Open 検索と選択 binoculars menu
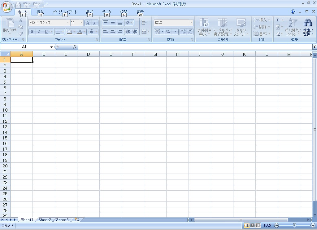This screenshot has width=317, height=230. click(x=308, y=27)
